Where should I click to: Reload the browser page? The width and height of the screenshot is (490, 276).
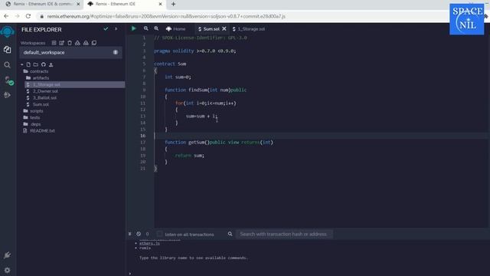[28, 16]
